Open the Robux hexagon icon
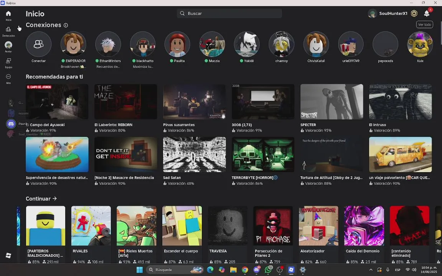Viewport: 442px width, 276px height. [x=414, y=13]
